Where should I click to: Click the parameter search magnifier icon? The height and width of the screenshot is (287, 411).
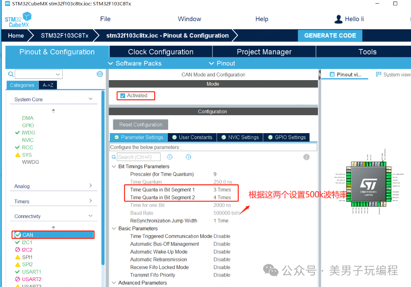[x=114, y=157]
